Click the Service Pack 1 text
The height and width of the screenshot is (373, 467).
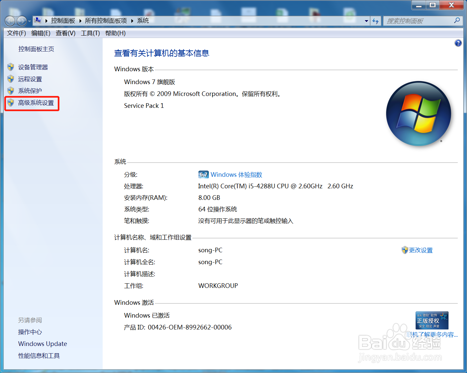click(x=144, y=106)
